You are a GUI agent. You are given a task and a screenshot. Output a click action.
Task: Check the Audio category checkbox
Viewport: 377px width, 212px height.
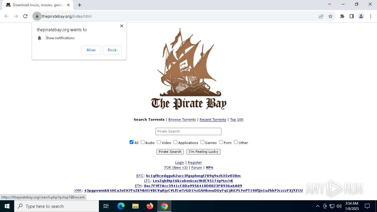click(143, 142)
